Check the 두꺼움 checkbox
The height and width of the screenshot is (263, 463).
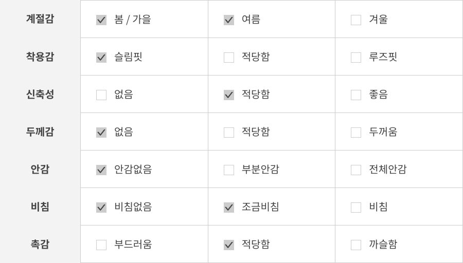coord(356,133)
